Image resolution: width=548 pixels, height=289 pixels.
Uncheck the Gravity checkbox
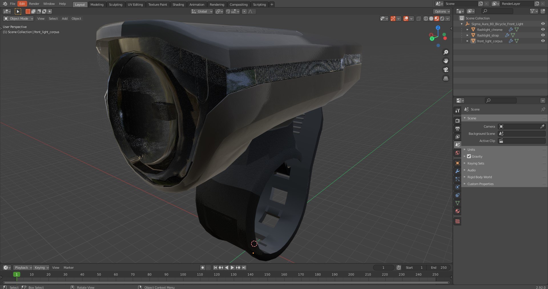(x=469, y=156)
